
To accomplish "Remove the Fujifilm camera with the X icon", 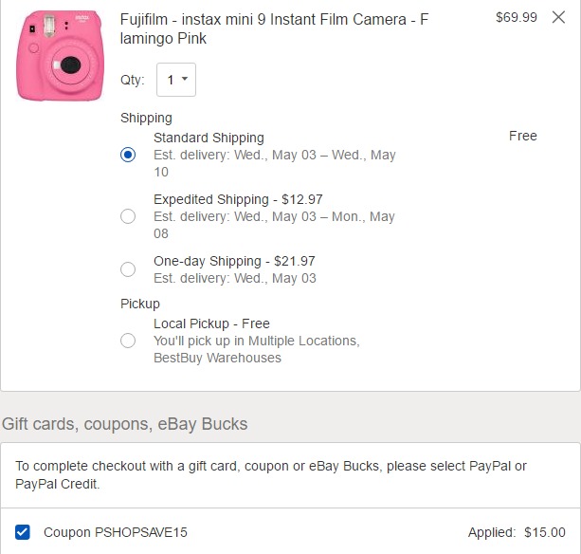I will tap(558, 17).
